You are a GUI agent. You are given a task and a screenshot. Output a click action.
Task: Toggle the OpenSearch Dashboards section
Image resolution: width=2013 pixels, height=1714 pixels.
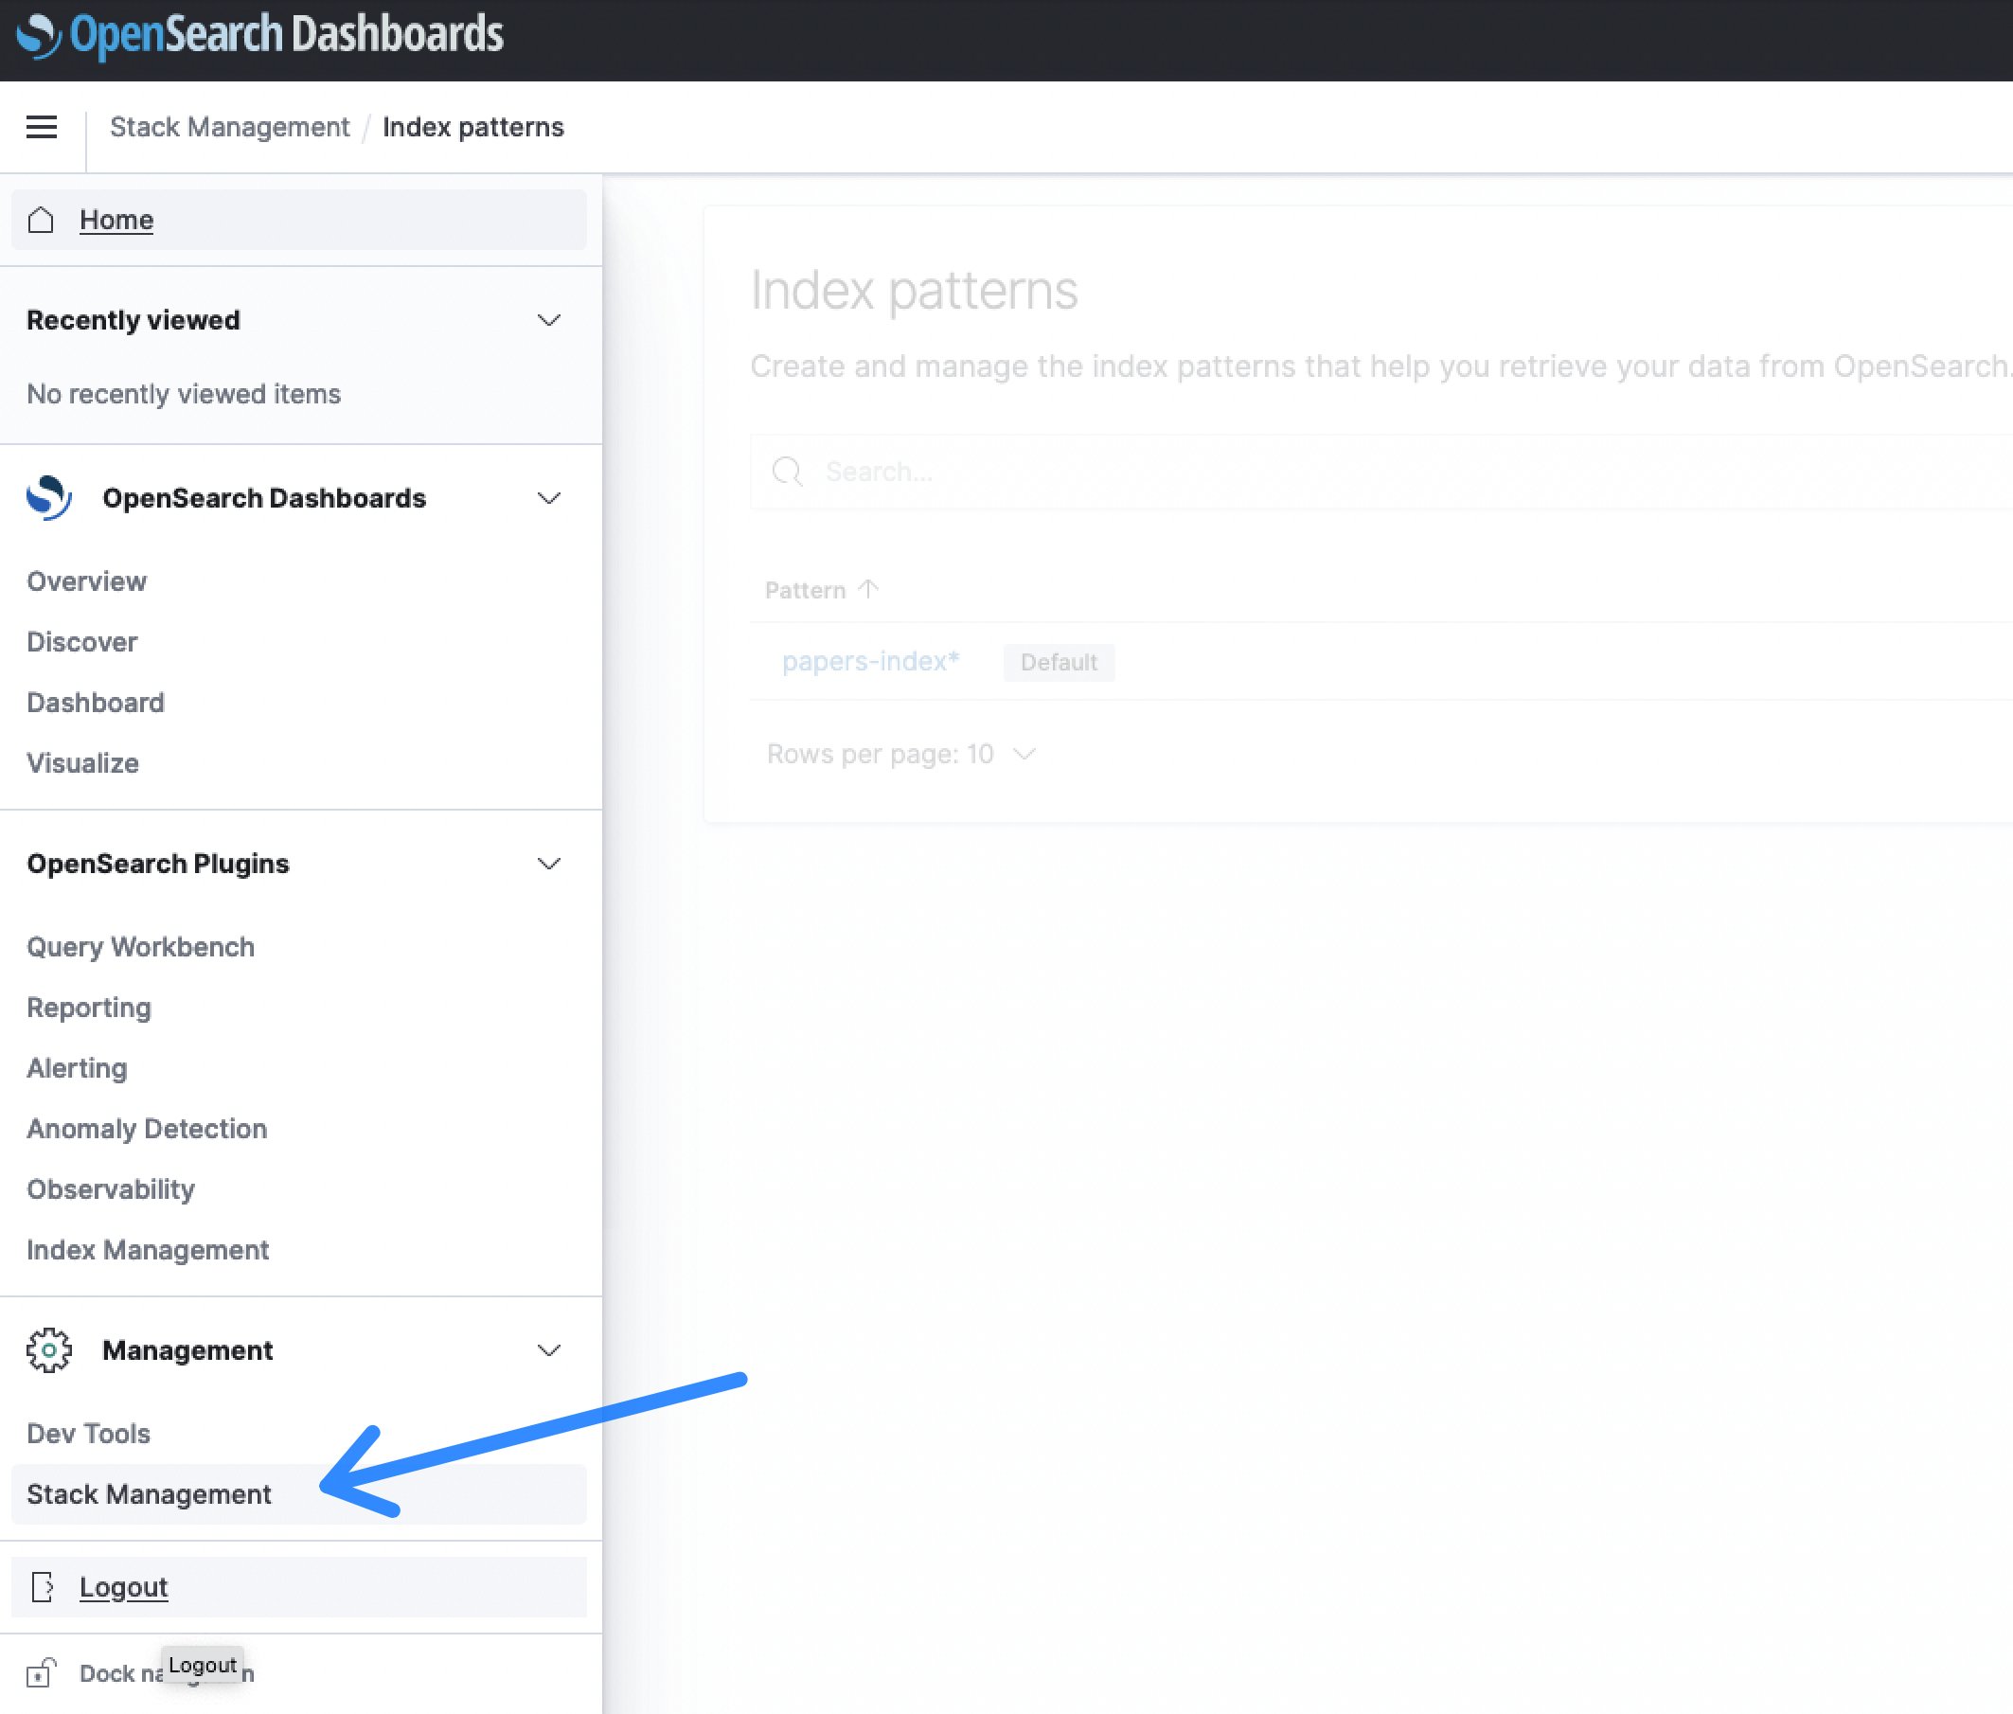point(547,498)
